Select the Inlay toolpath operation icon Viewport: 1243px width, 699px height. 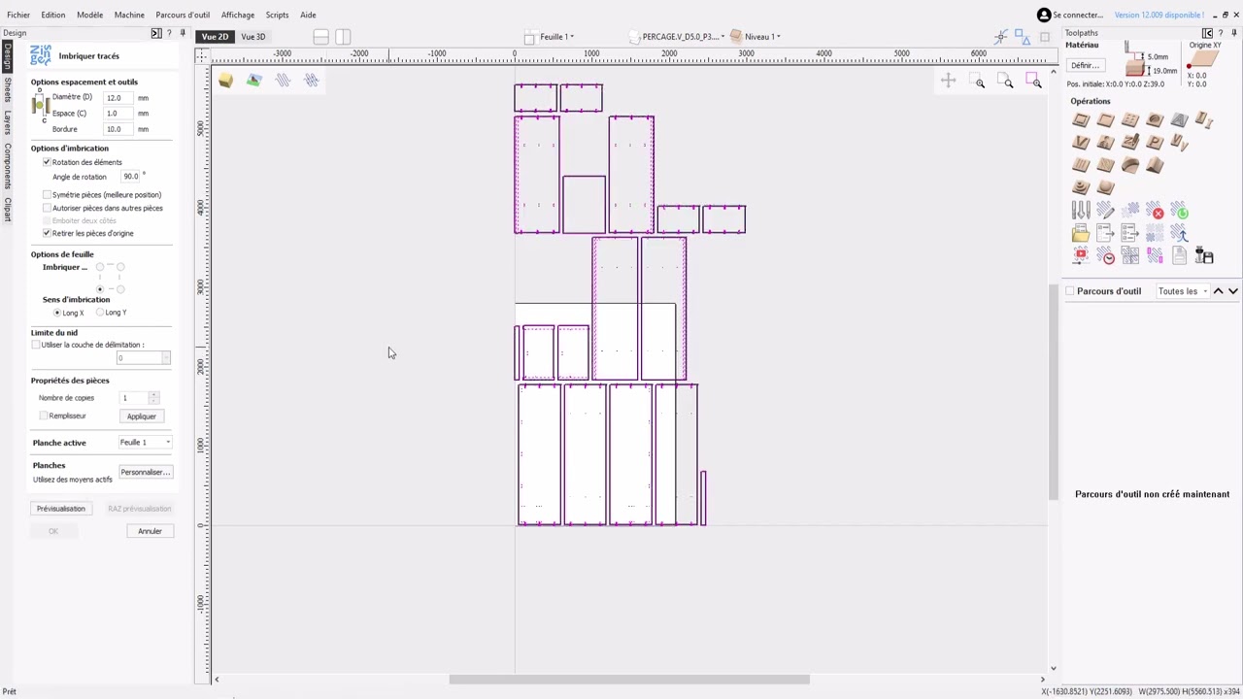tap(1204, 119)
